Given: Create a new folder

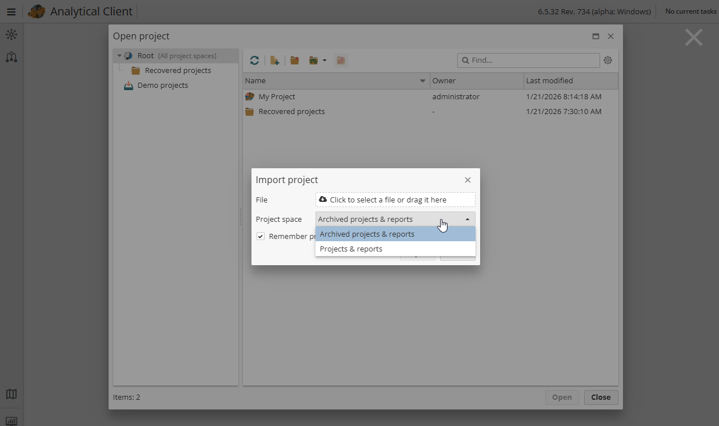Looking at the screenshot, I should [x=294, y=60].
